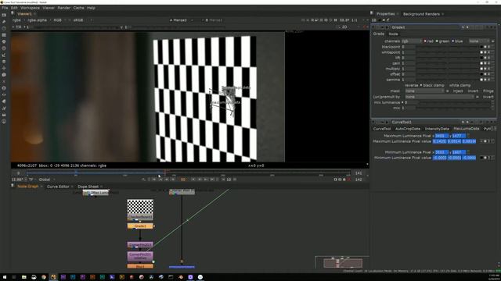Click the Windows Start button
Screen dimensions: 501x281
[5, 277]
